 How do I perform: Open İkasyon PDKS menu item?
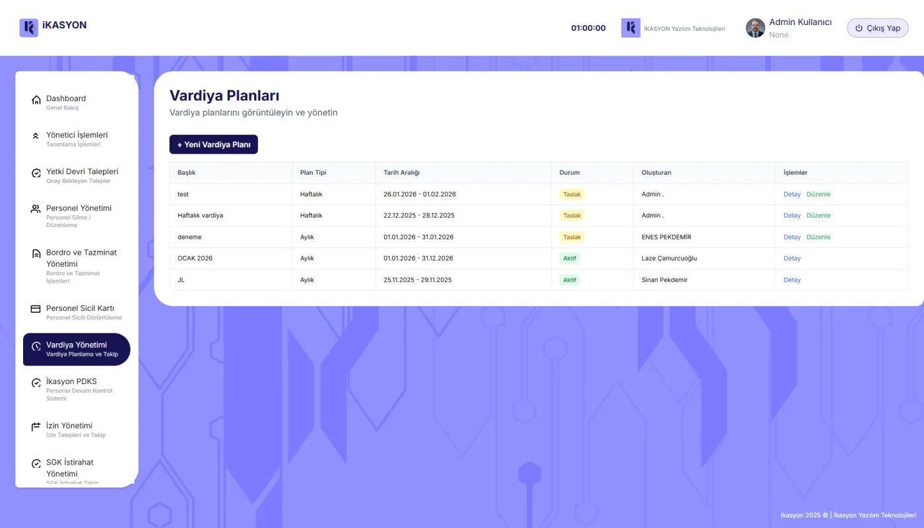tap(77, 389)
